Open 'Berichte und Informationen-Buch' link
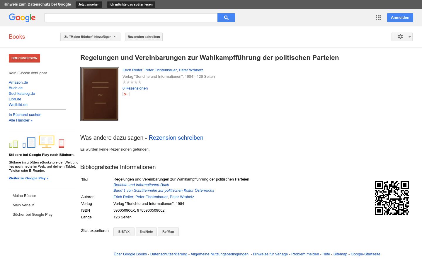The image size is (422, 273). click(x=141, y=185)
